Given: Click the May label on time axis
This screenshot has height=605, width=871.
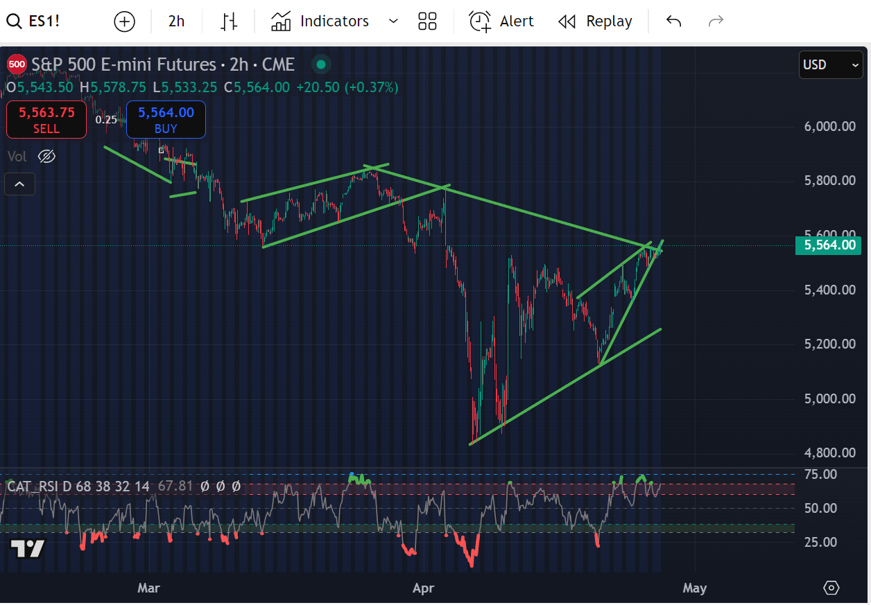Looking at the screenshot, I should [x=694, y=588].
